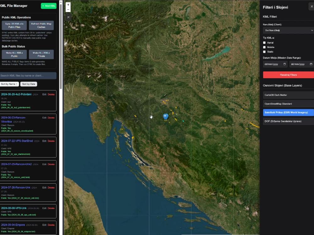Image resolution: width=314 pixels, height=235 pixels.
Task: Select DOF Državna Geodetska Uprava layer
Action: (x=288, y=121)
